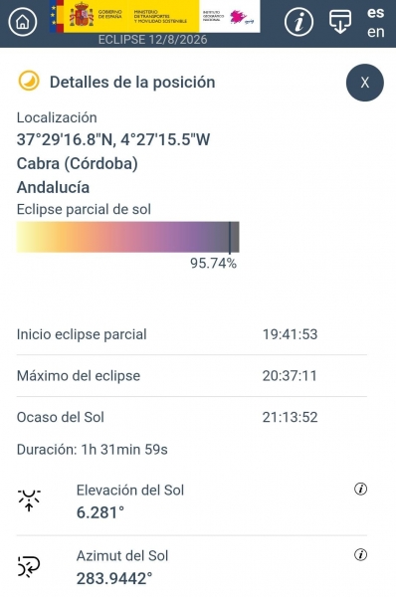Viewport: 396px width, 597px height.
Task: Click the Instituto Geográfico Nacional logo
Action: click(x=230, y=16)
